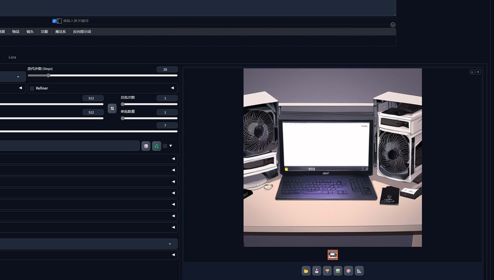Click the green recycle reuse-seed button
The image size is (494, 280).
pos(156,146)
